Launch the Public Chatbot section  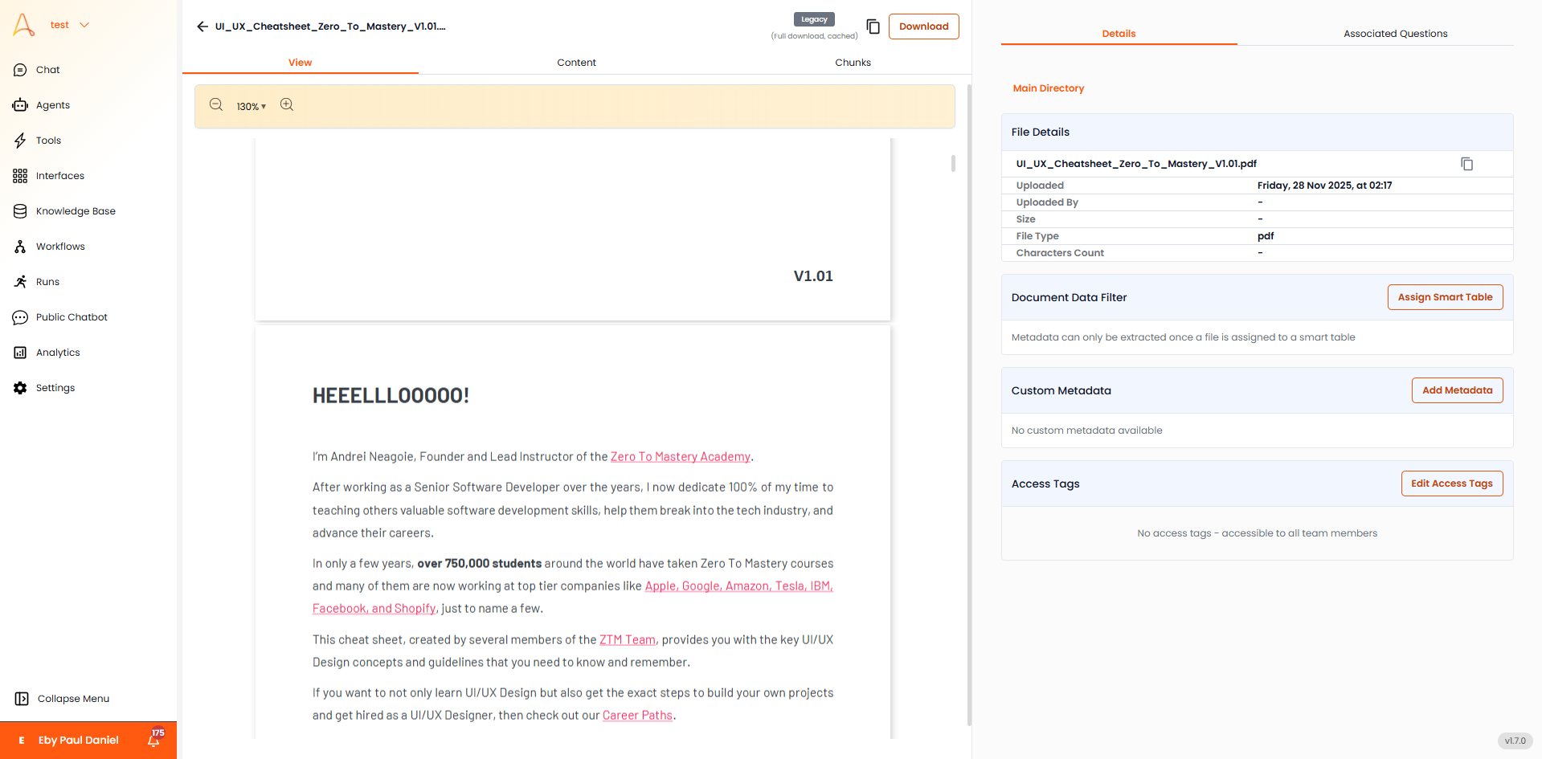pyautogui.click(x=72, y=317)
